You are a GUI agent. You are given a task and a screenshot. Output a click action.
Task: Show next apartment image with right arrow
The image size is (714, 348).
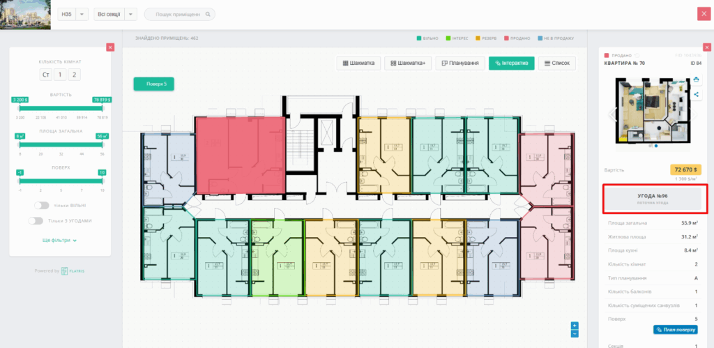tap(693, 114)
